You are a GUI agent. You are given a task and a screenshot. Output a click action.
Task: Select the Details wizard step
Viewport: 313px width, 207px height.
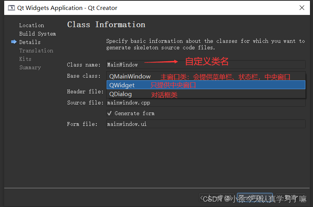click(30, 42)
